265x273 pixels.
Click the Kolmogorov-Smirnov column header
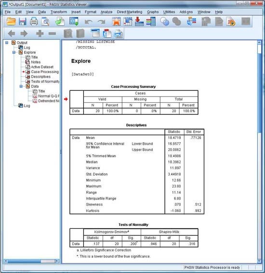[x=112, y=232]
